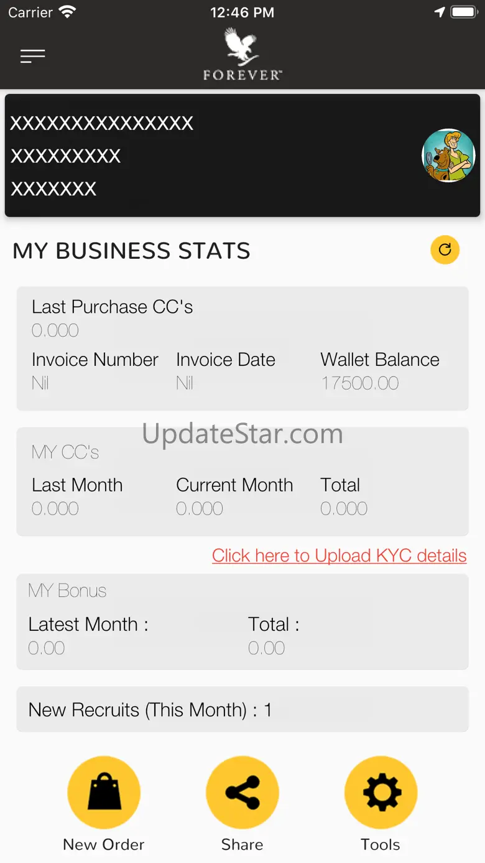This screenshot has width=485, height=863.
Task: Click here to Upload KYC details link
Action: [x=339, y=556]
